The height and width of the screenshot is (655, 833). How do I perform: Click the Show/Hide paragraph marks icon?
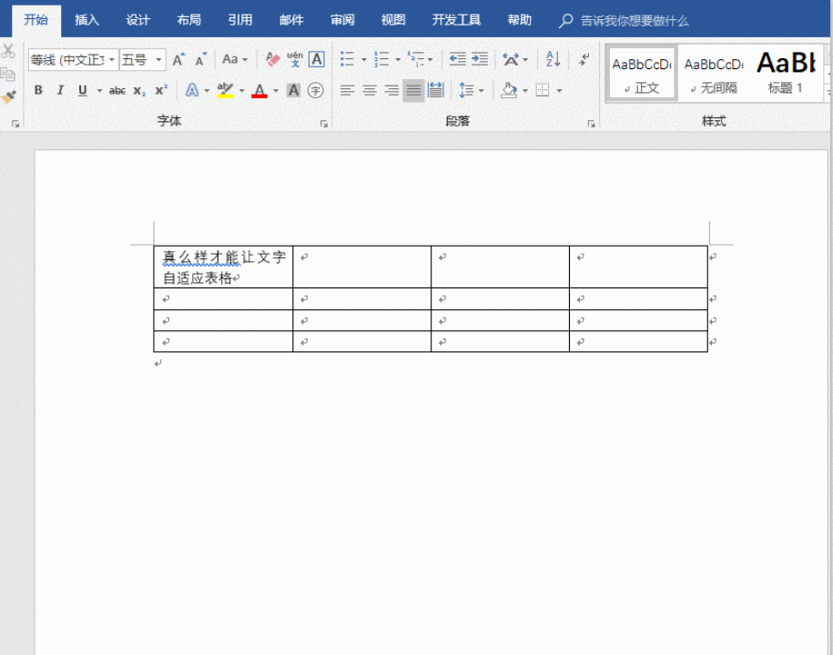[584, 59]
